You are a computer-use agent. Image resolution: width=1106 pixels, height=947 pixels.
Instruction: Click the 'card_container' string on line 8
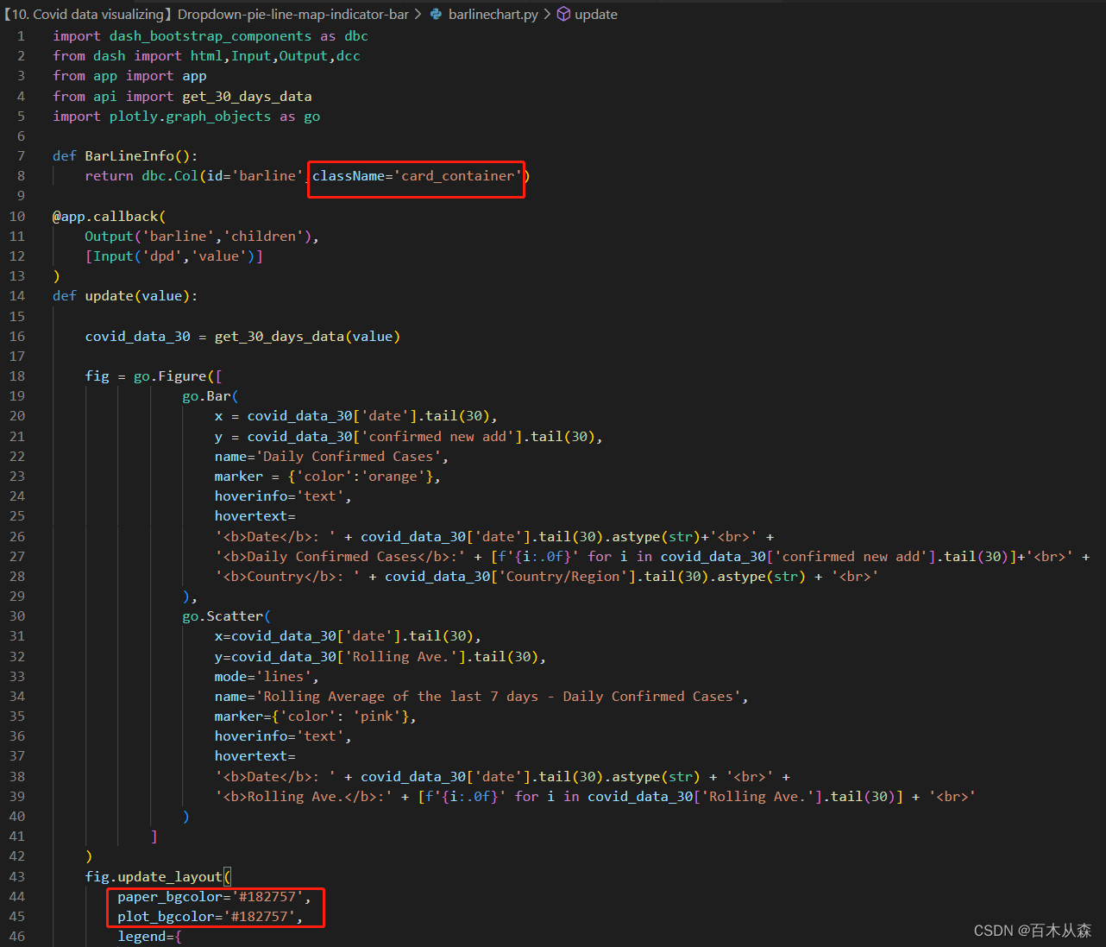click(x=457, y=176)
